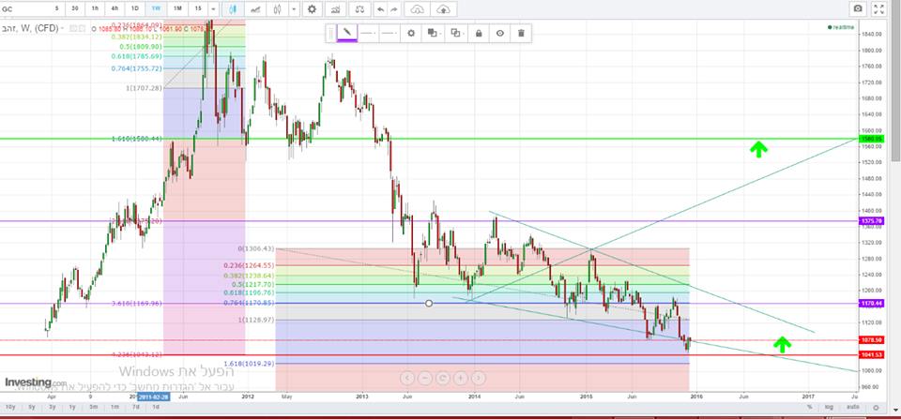Expand the chart style dropdown arrow

[x=294, y=8]
